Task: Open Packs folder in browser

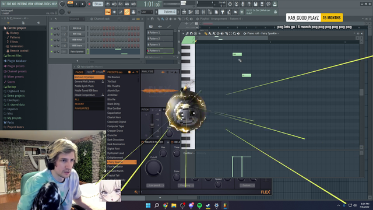Action: coord(10,123)
